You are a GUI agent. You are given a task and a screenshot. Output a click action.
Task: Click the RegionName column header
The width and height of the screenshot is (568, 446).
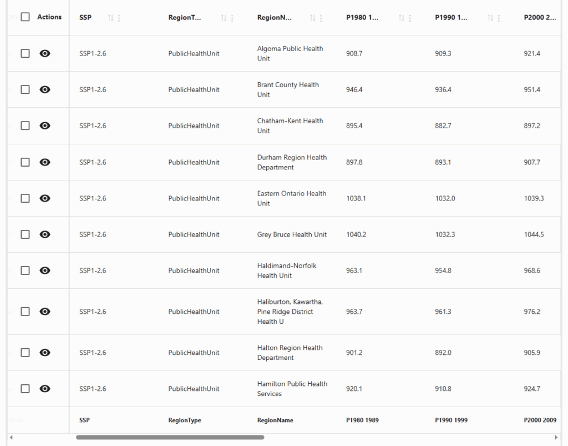[274, 17]
